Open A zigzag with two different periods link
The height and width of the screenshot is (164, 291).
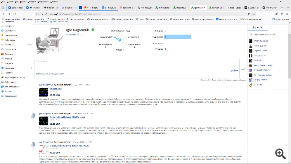click(x=69, y=146)
